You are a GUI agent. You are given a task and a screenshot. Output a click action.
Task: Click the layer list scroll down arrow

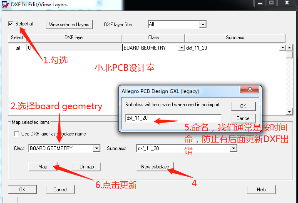289,111
